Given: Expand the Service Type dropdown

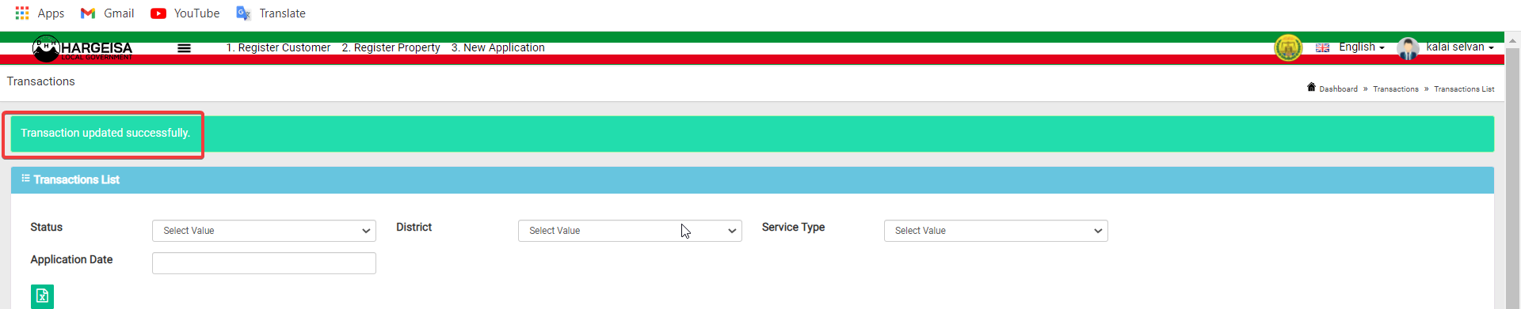Looking at the screenshot, I should [x=996, y=231].
